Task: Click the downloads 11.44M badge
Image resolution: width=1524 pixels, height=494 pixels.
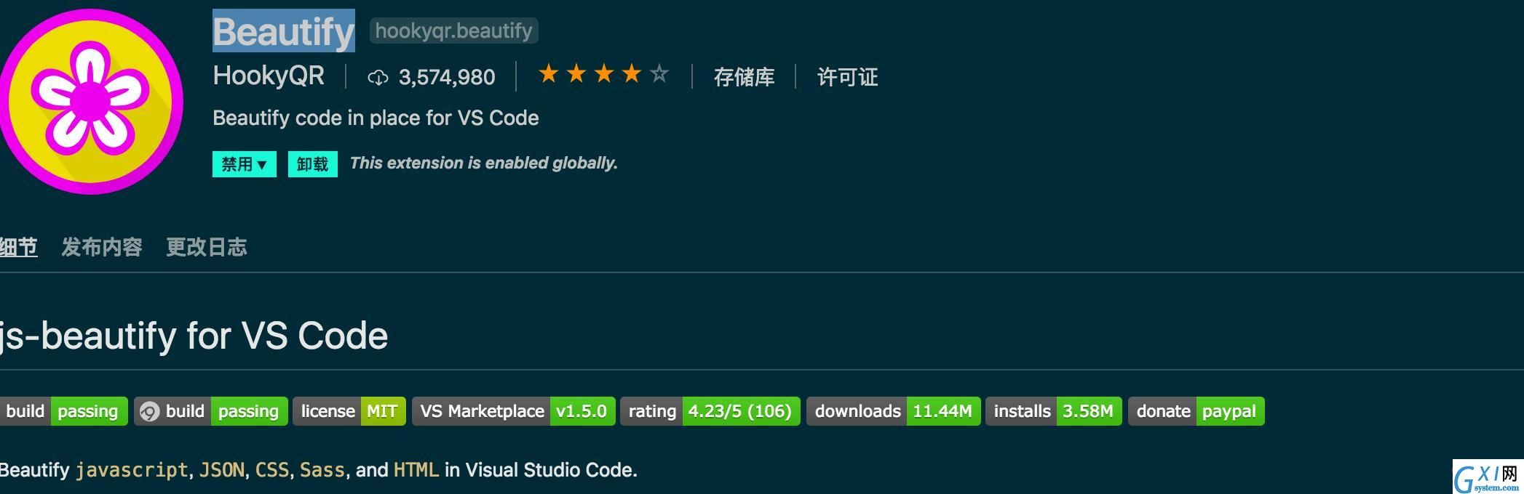Action: (894, 411)
